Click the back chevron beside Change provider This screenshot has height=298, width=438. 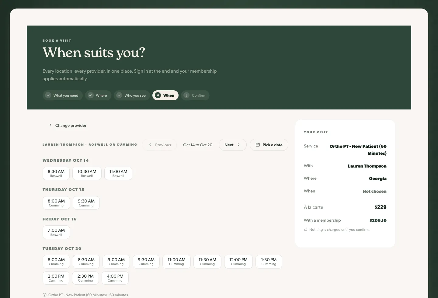point(50,125)
